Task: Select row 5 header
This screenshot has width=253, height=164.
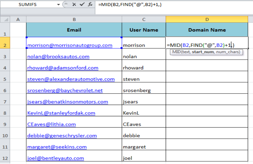Action: [x=5, y=79]
